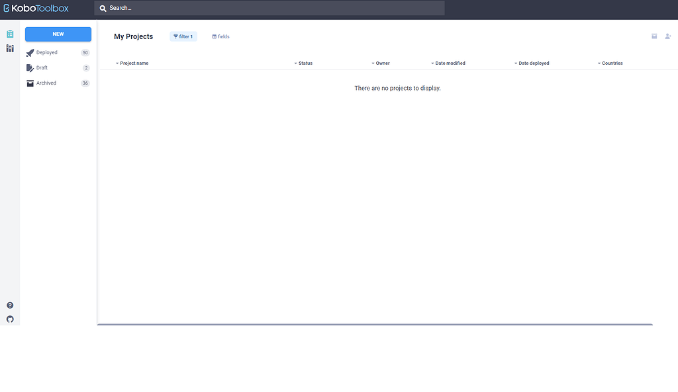Screen dimensions: 678x392
Task: Select the Archived menu entry
Action: pyautogui.click(x=46, y=83)
